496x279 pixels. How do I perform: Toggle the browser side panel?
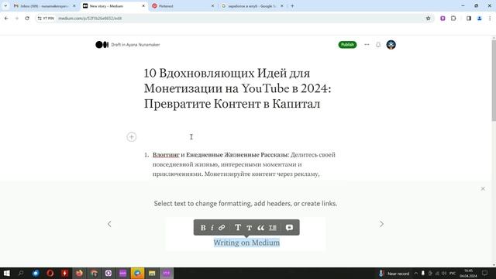[469, 19]
